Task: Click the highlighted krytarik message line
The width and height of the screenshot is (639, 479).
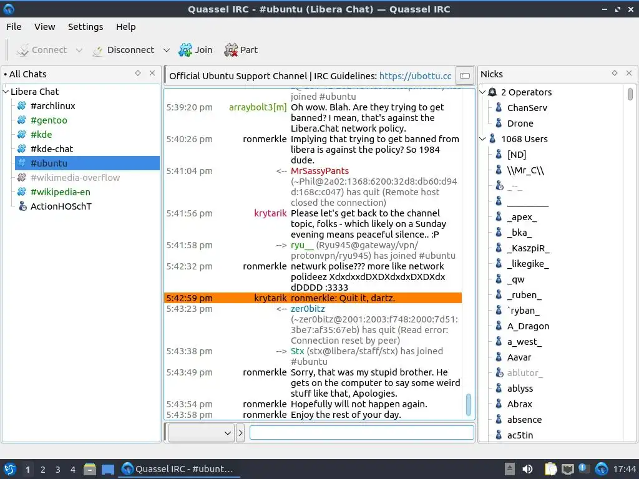Action: (x=313, y=298)
